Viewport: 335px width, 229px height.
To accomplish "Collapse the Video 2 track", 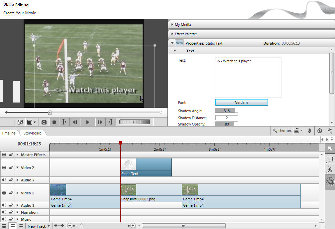I will coord(18,167).
